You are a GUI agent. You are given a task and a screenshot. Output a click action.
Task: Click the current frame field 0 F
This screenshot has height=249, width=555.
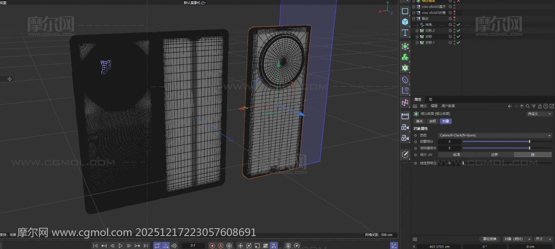pyautogui.click(x=193, y=246)
